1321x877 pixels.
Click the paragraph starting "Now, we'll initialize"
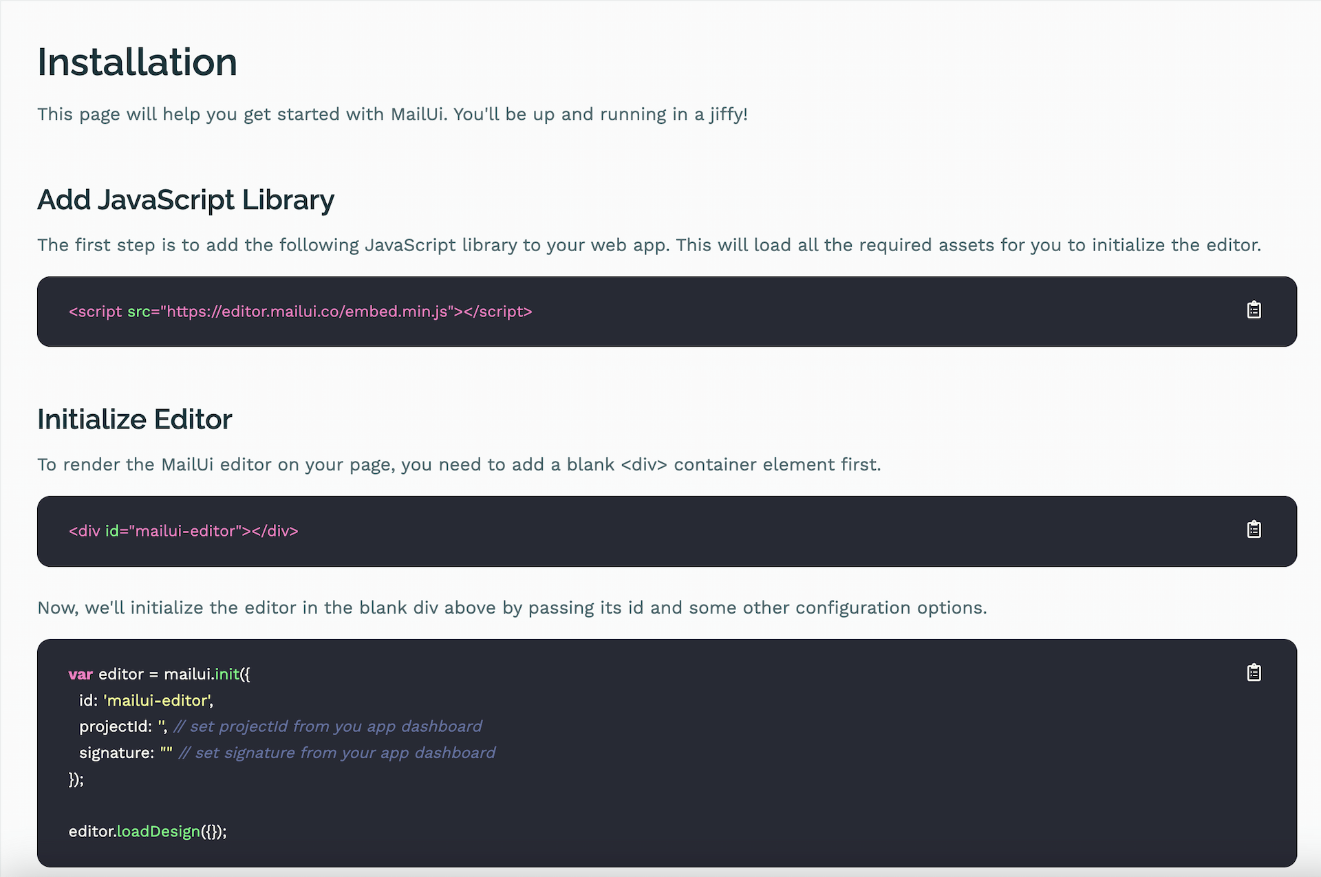(x=513, y=607)
